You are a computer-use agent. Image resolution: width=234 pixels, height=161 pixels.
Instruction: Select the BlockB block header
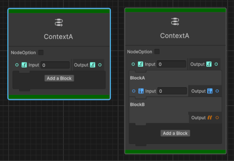pos(175,104)
